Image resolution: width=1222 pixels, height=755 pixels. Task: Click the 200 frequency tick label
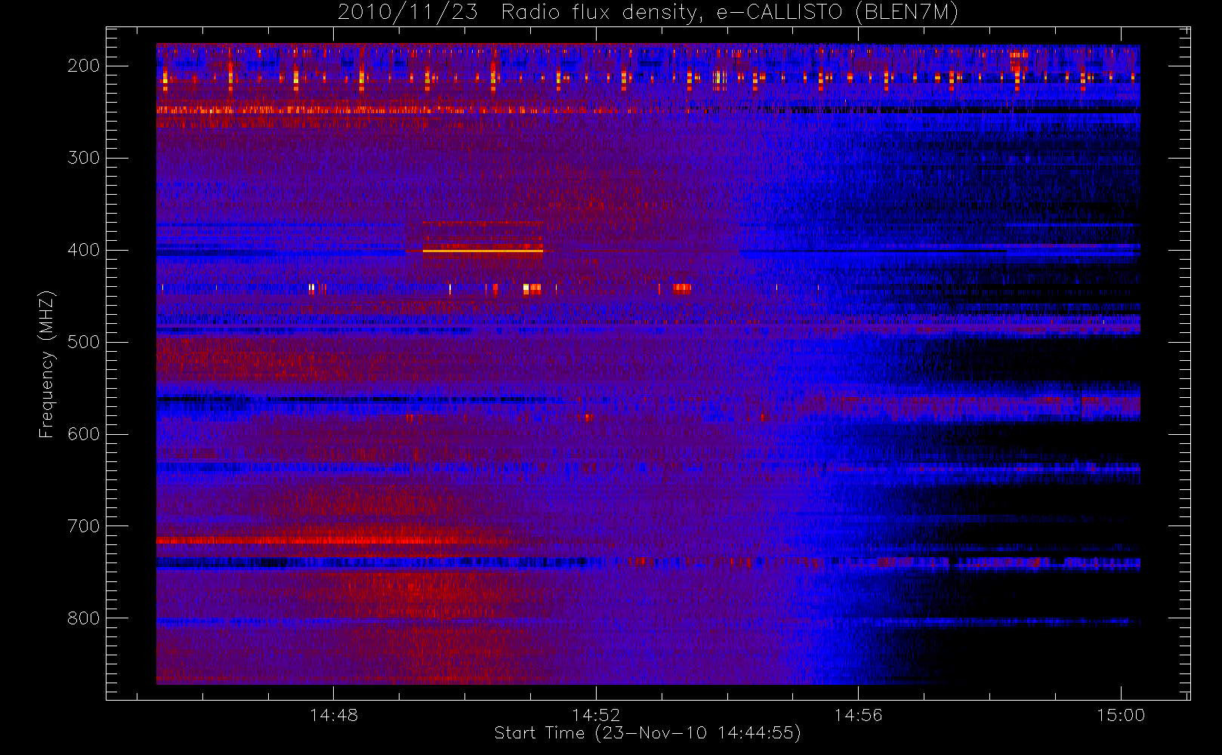click(x=84, y=66)
